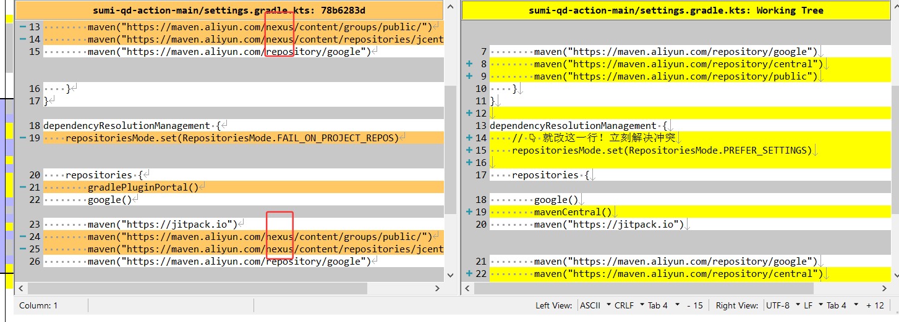Screen dimensions: 899x322
Task: Open the right view Tab 4 dropdown
Action: click(843, 305)
